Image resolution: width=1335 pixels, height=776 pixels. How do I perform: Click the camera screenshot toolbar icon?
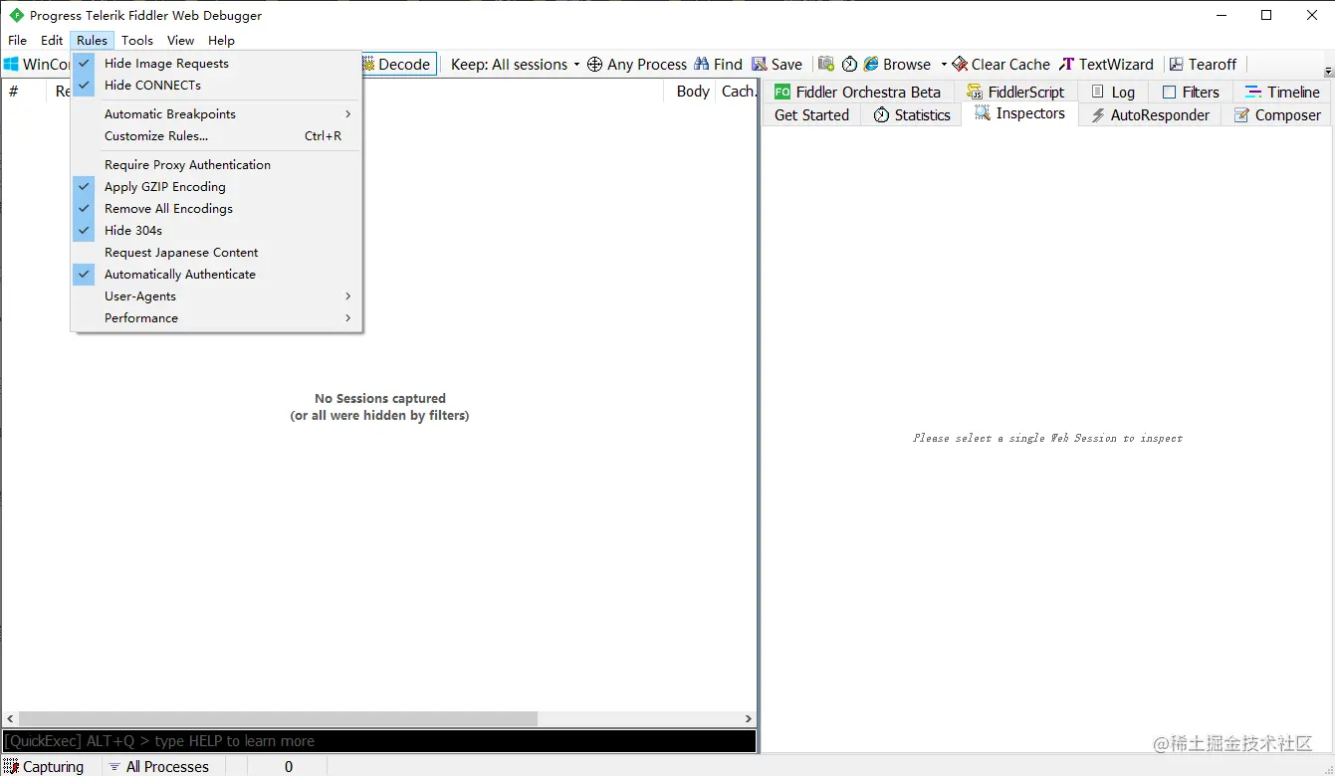point(826,65)
